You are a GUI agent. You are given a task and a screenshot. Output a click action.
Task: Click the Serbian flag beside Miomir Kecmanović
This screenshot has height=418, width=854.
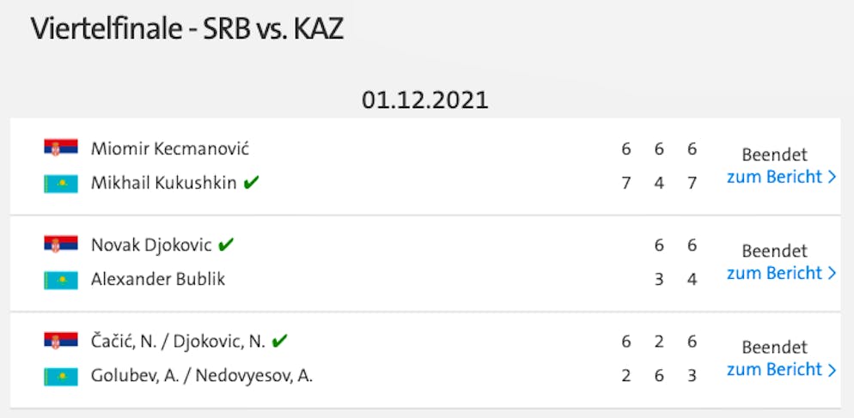tap(61, 148)
